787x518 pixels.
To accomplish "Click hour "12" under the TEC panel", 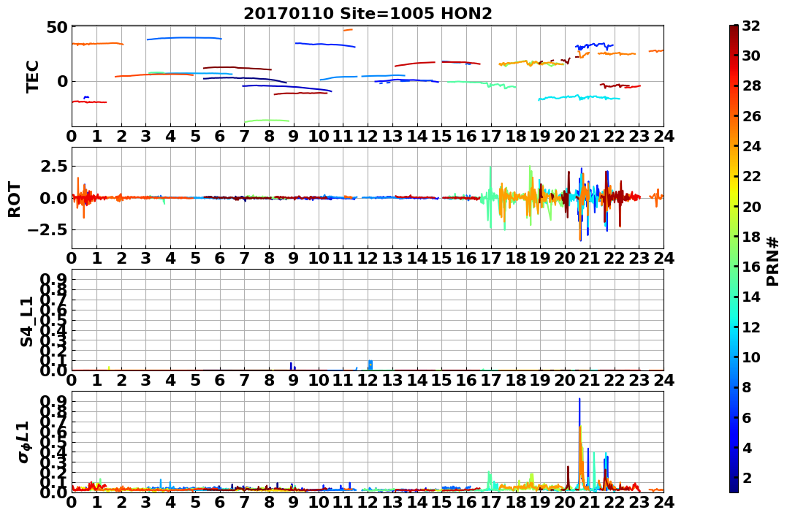I will pos(368,136).
